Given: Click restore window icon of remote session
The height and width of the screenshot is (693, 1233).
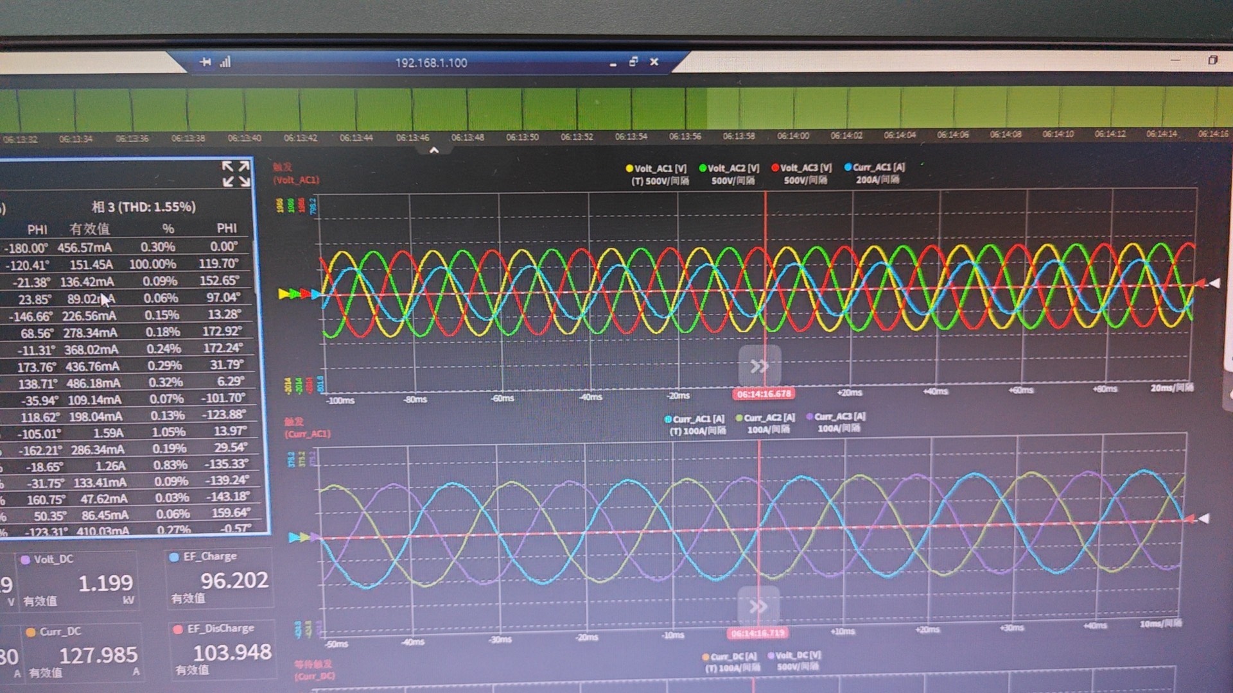Looking at the screenshot, I should [x=634, y=62].
